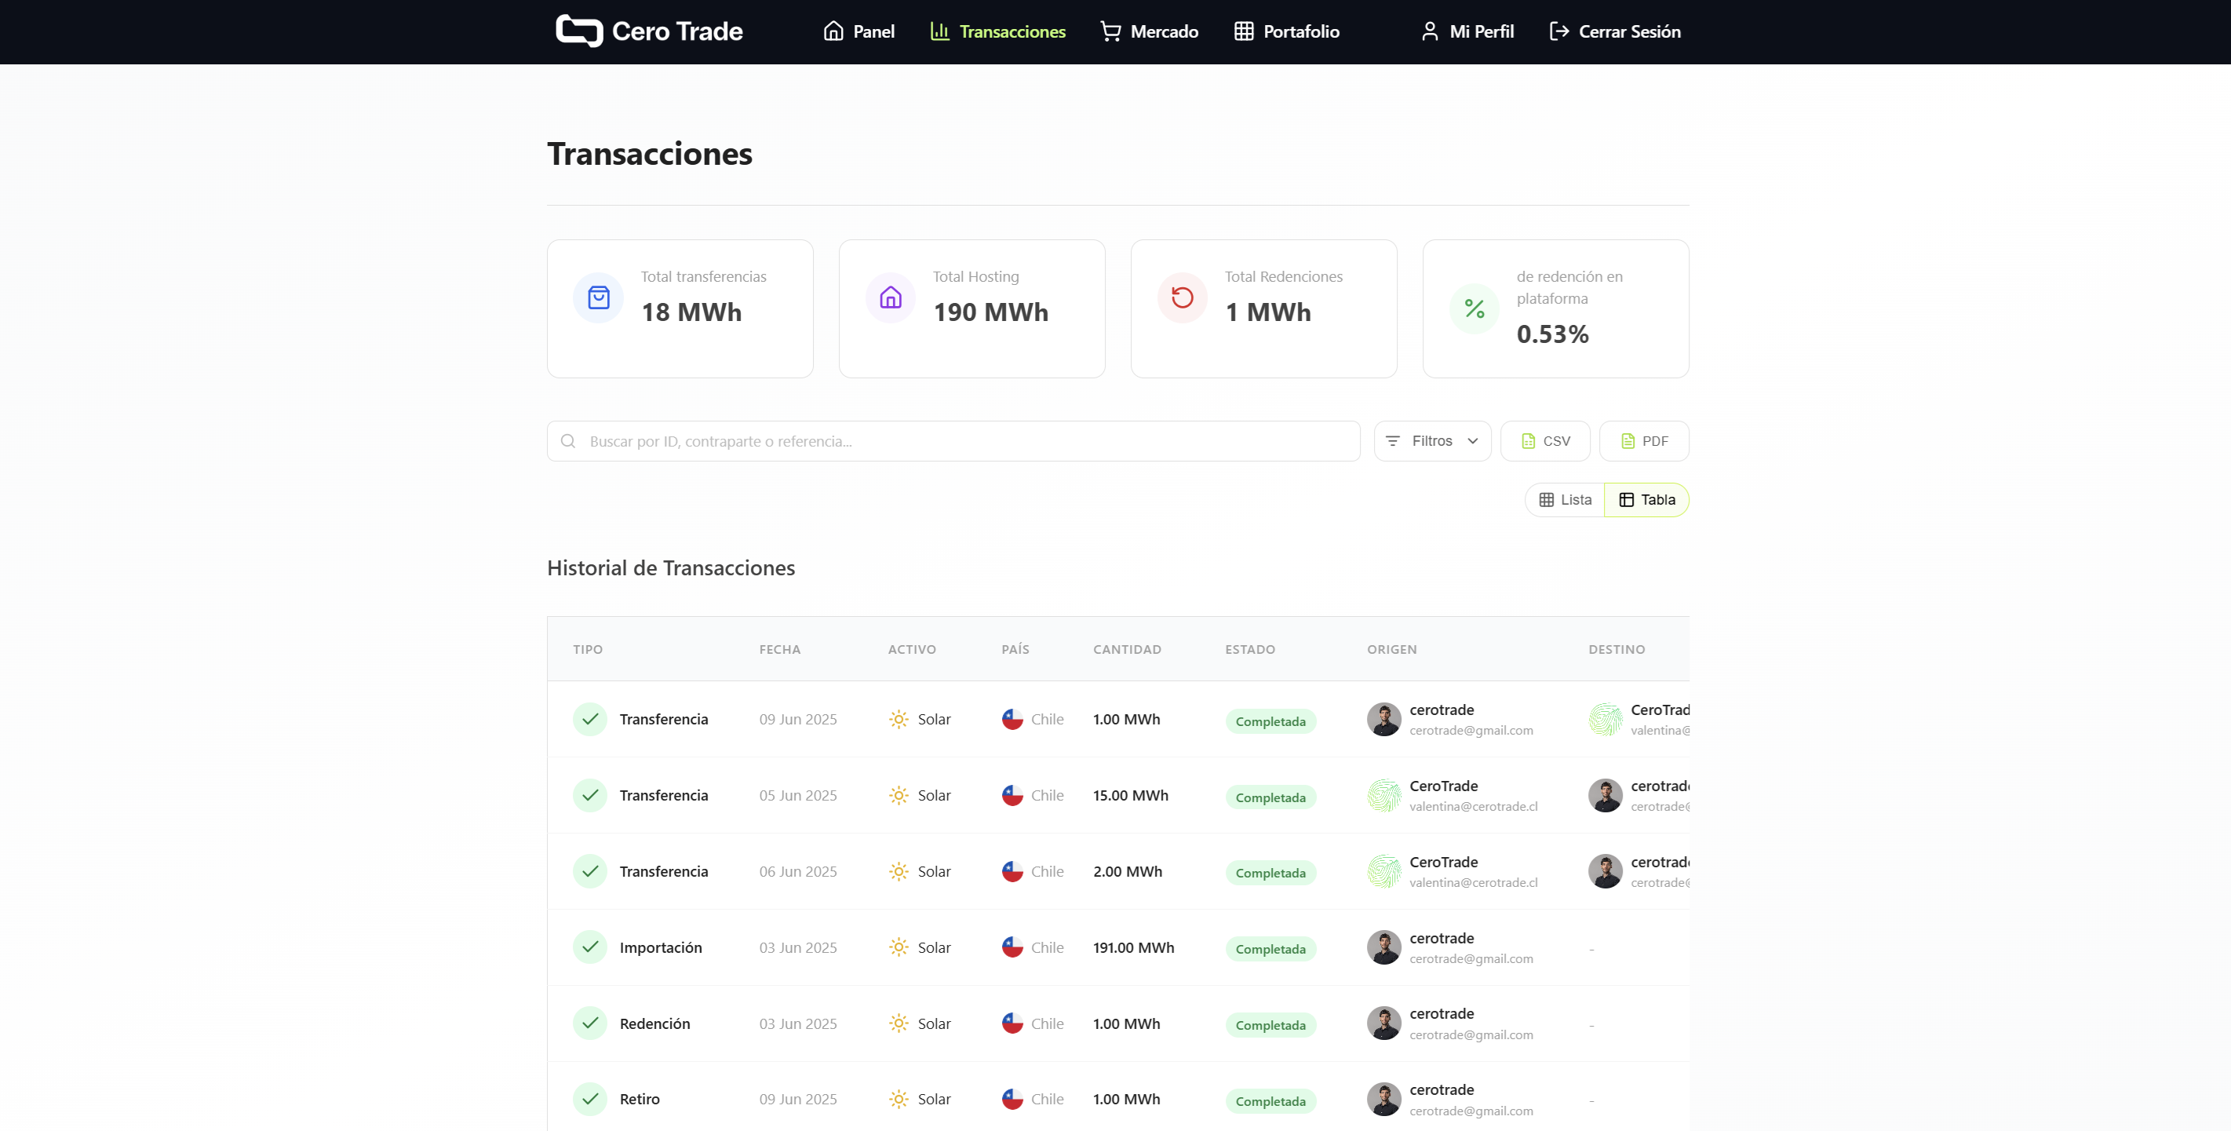Switch to Tabla view

(x=1646, y=500)
